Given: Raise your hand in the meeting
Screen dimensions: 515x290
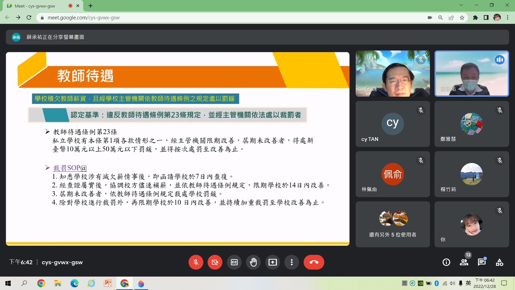Looking at the screenshot, I should tap(253, 262).
